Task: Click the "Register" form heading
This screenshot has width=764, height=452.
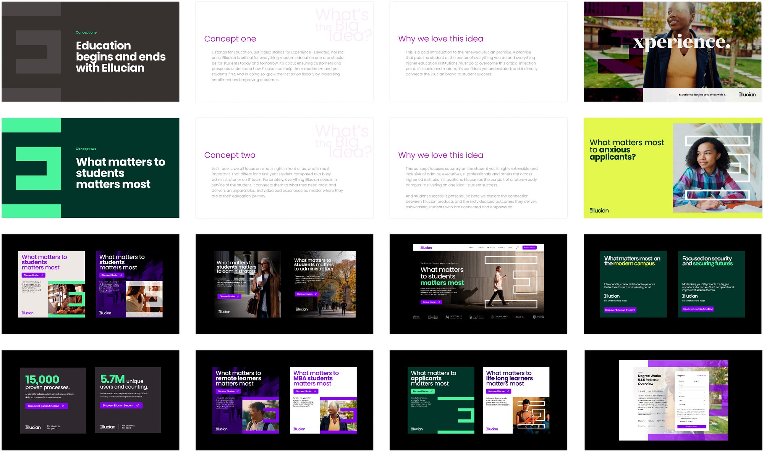Action: coord(681,376)
